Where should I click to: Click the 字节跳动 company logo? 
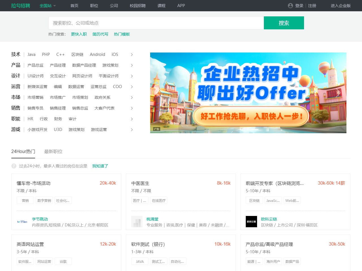click(22, 222)
